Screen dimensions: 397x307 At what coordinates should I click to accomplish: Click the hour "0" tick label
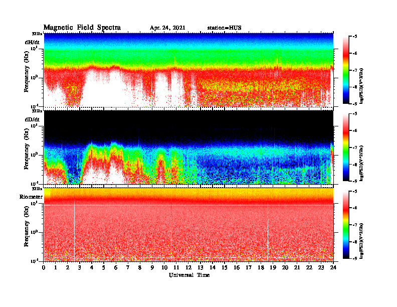(44, 267)
